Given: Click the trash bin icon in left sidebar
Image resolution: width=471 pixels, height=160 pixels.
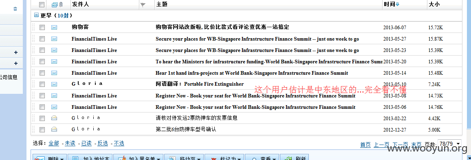Looking at the screenshot, I should coord(15,9).
